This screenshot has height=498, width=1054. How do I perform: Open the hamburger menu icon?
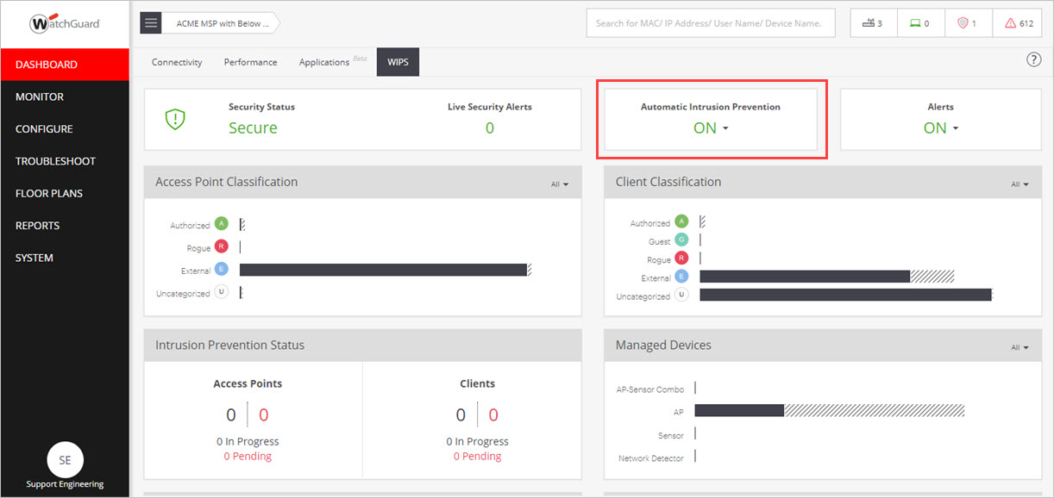click(x=150, y=22)
